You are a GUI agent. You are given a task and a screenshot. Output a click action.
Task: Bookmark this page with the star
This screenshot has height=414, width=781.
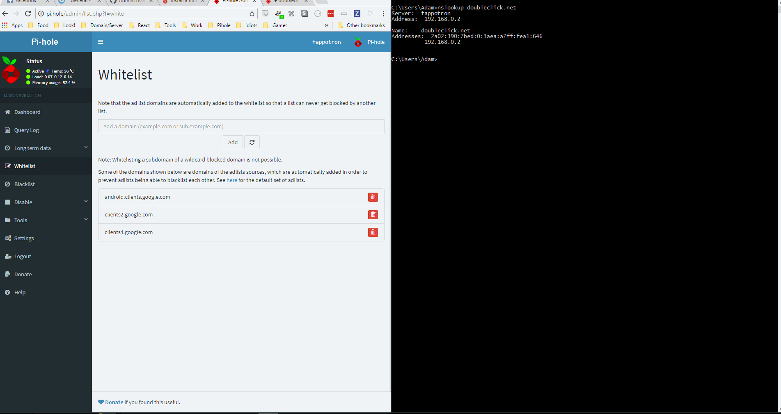[252, 14]
